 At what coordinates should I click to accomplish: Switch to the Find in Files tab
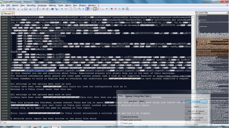tap(138, 96)
